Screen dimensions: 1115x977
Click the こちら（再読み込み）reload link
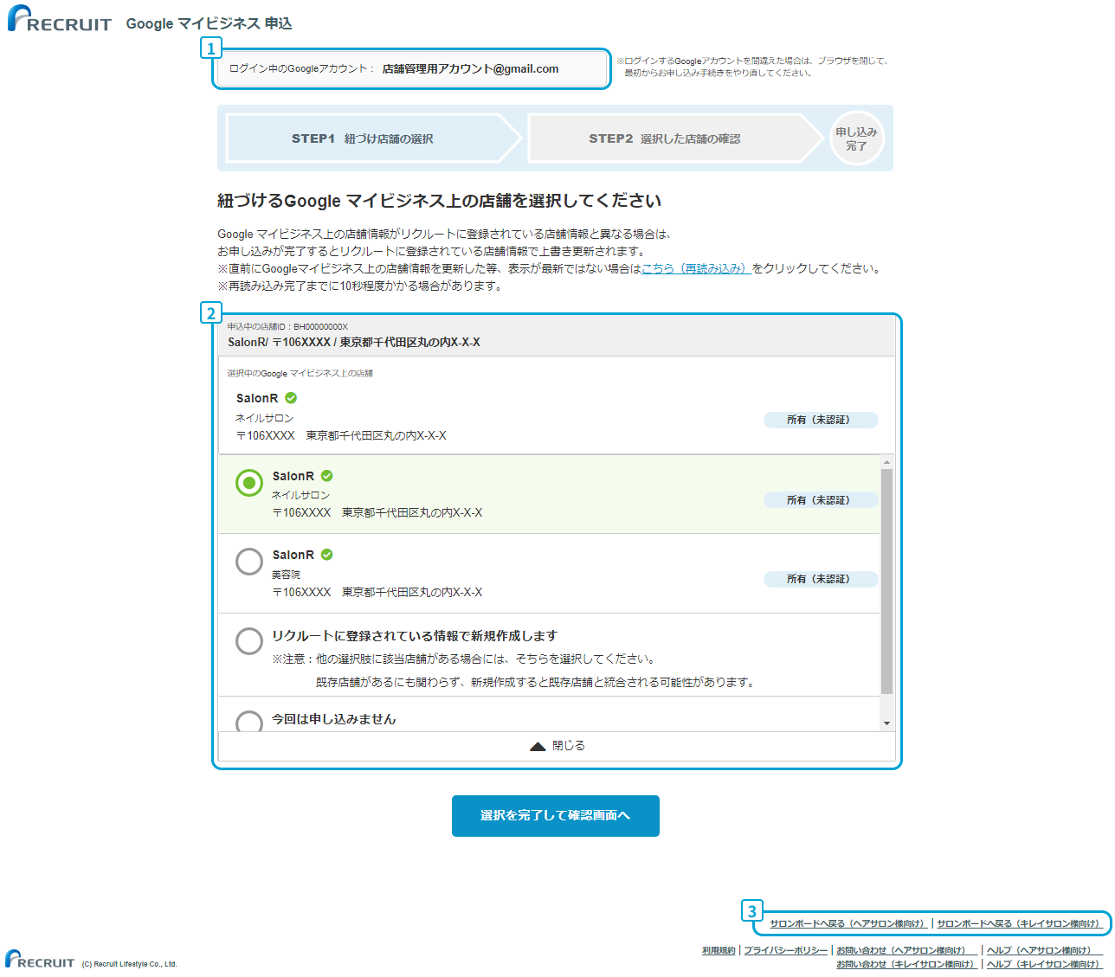(695, 269)
